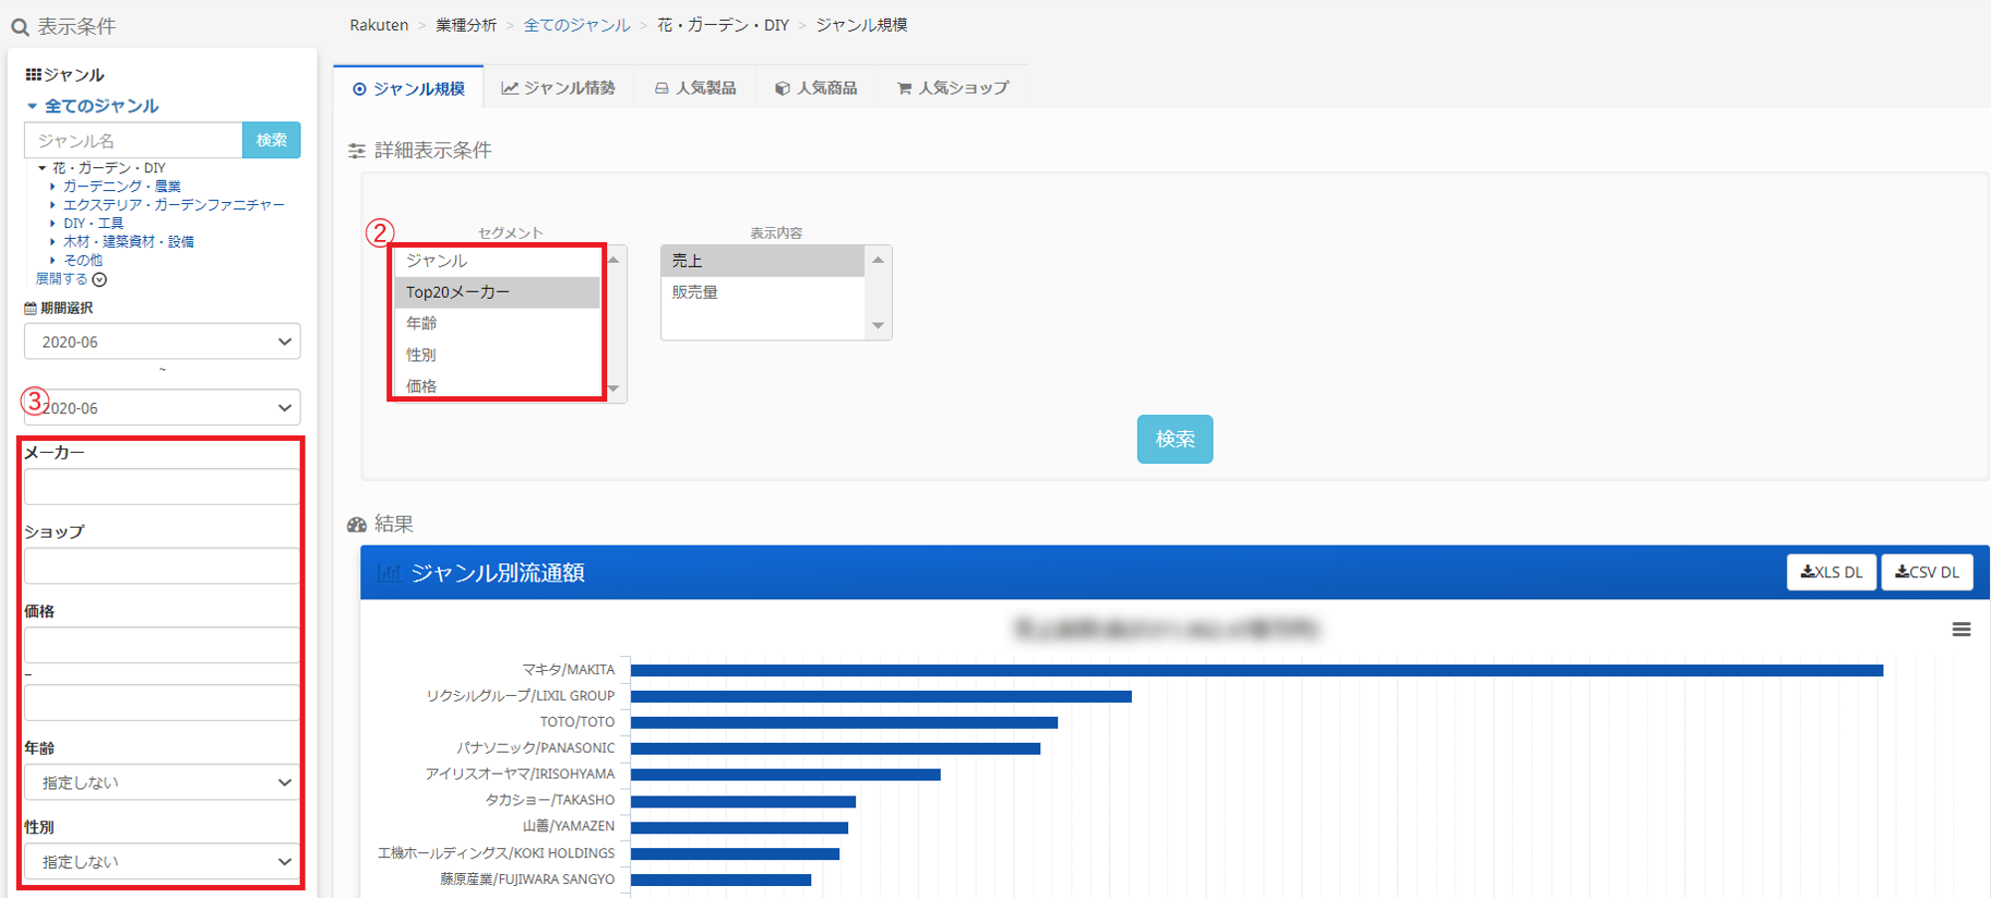The width and height of the screenshot is (1991, 898).
Task: Select 販売量 in the 表示内容 list
Action: pyautogui.click(x=695, y=292)
